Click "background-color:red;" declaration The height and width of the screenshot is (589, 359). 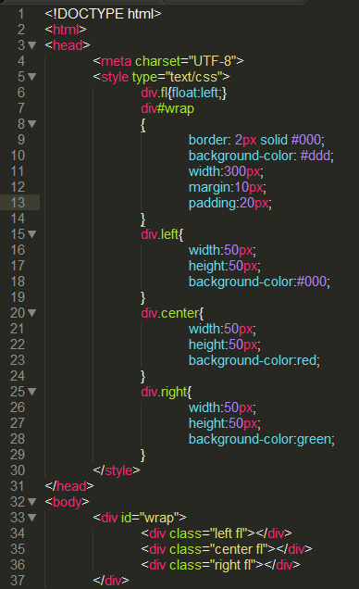click(x=254, y=360)
